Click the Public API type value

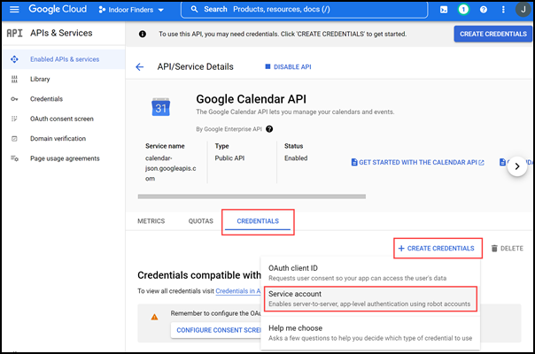pos(229,158)
